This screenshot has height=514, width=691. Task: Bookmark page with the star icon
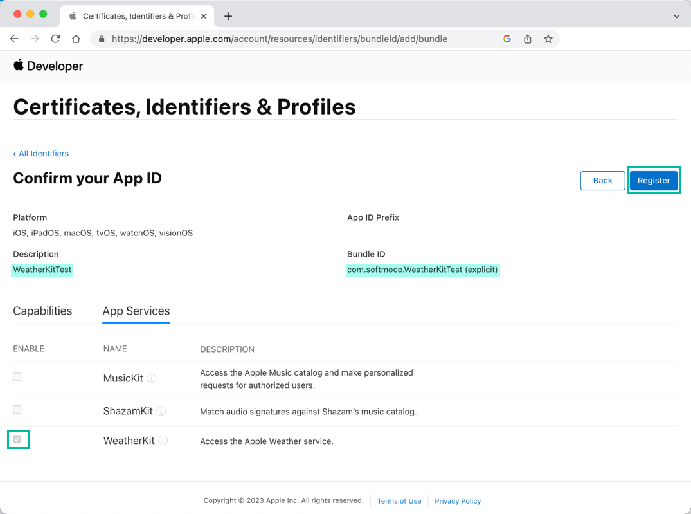(x=548, y=39)
